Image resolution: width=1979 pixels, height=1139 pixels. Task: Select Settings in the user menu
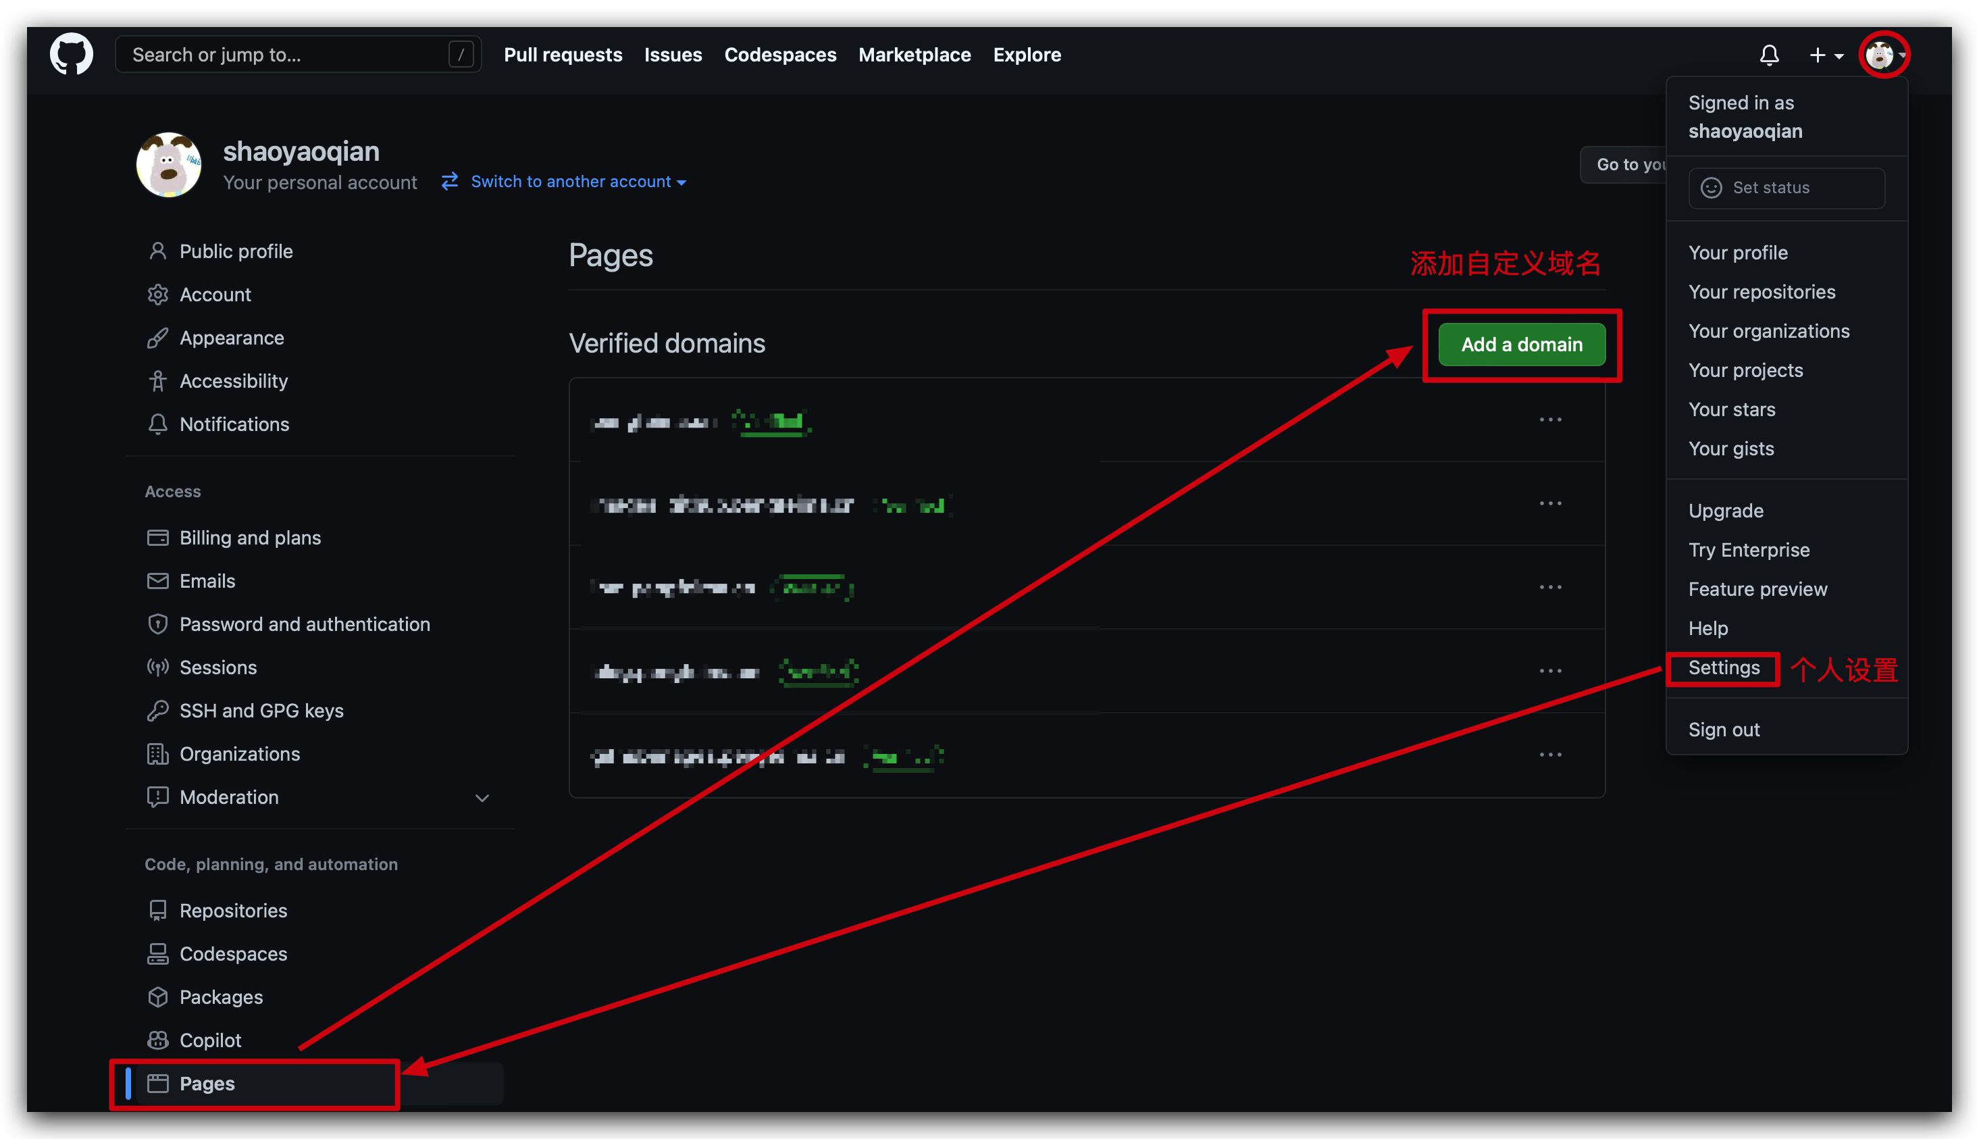[1723, 667]
